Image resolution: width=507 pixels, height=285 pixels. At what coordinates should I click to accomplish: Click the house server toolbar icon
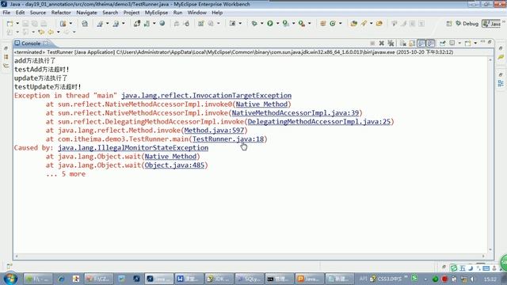click(85, 24)
